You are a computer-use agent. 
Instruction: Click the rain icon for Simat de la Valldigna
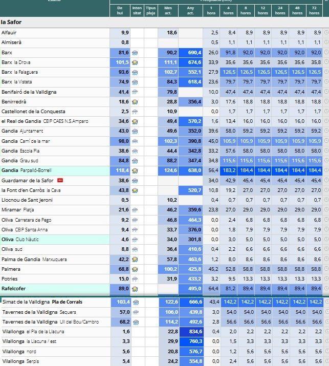[136, 303]
